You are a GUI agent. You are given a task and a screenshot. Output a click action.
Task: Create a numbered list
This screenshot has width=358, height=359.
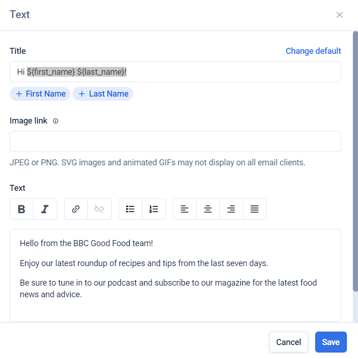154,209
